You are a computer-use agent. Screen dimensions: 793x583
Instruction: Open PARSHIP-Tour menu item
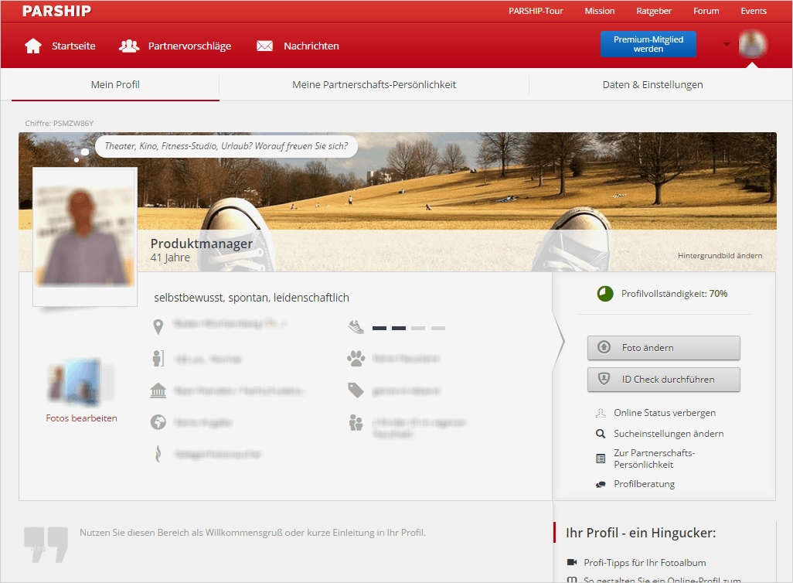[x=536, y=11]
